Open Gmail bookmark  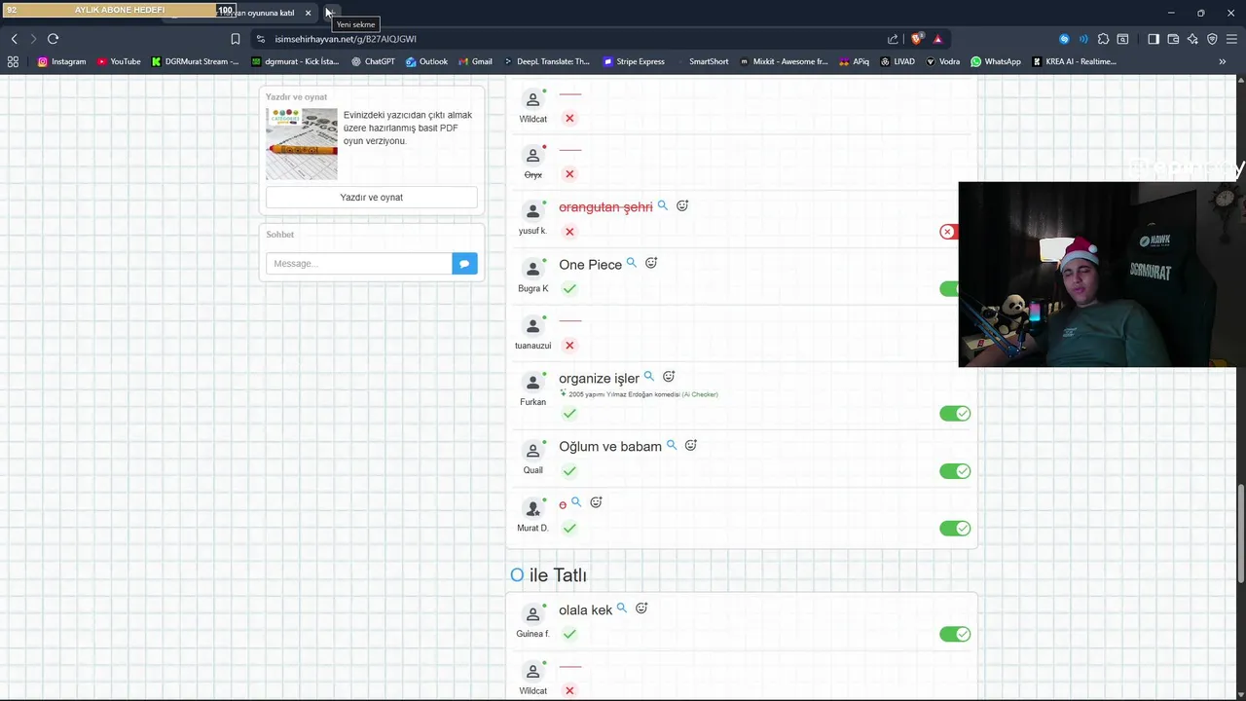(x=475, y=61)
